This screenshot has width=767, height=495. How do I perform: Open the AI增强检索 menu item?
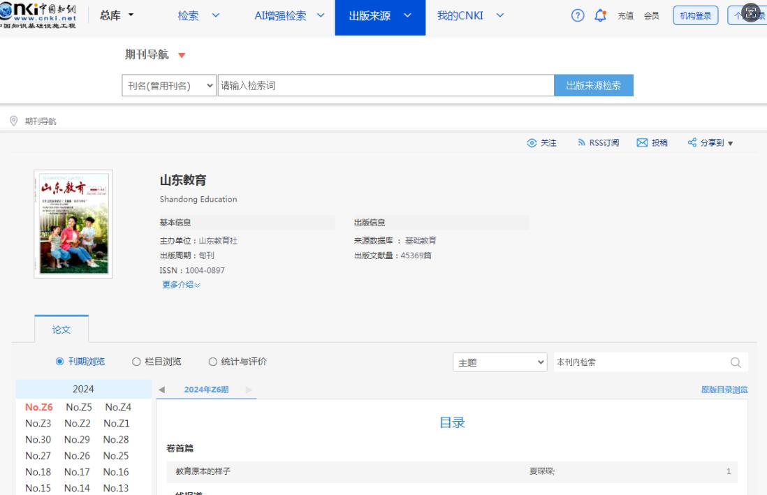[x=280, y=15]
